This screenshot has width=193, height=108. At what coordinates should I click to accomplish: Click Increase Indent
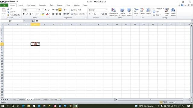(68, 14)
